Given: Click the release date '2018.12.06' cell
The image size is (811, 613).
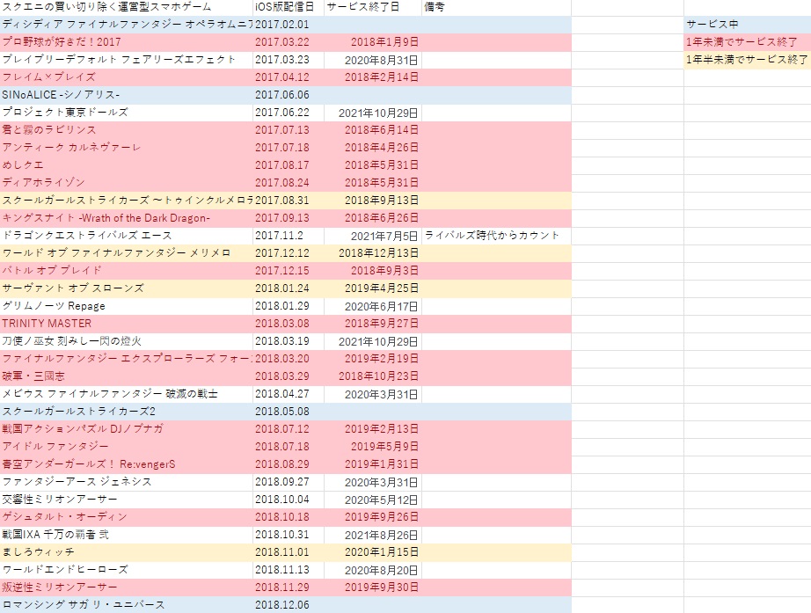Looking at the screenshot, I should coord(289,605).
